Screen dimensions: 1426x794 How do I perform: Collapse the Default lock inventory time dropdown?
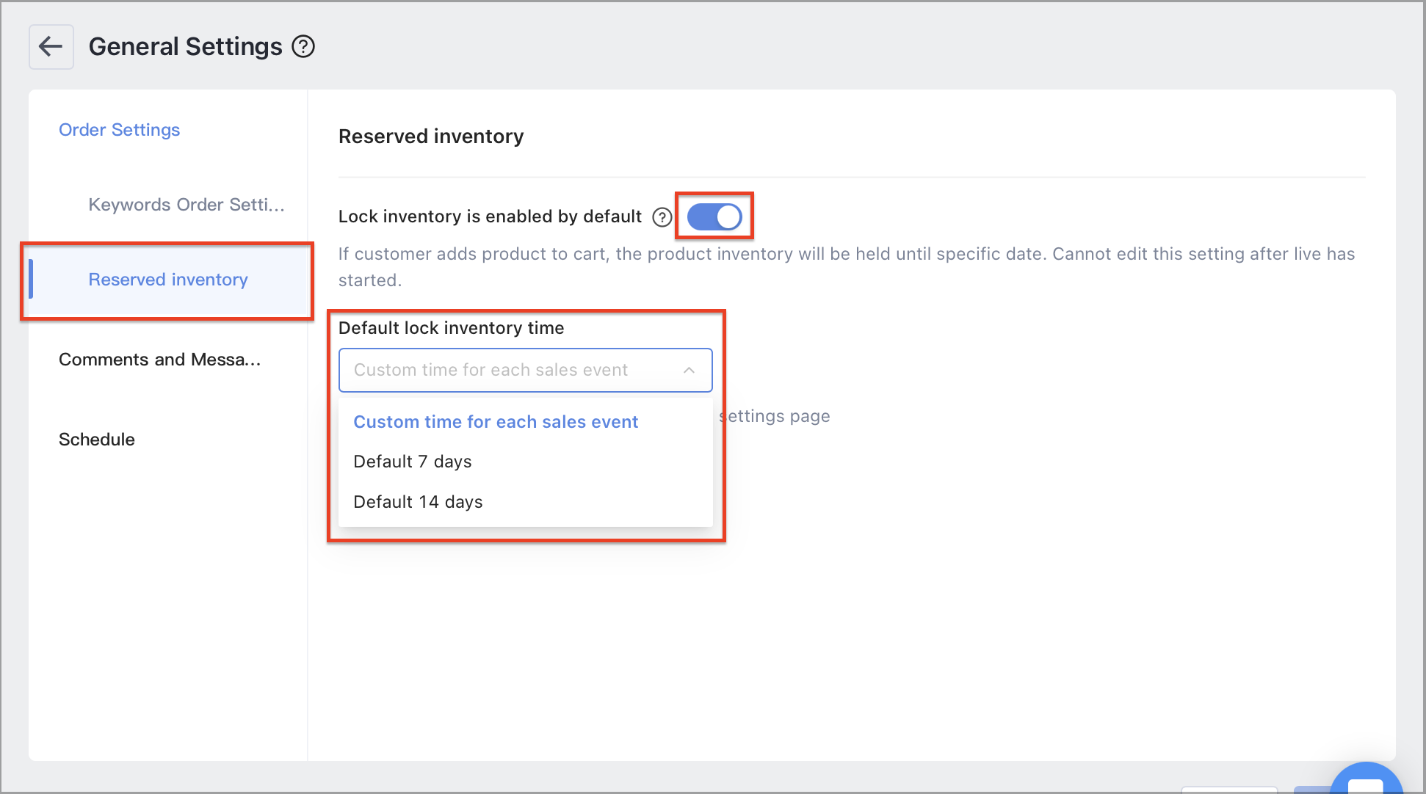coord(525,370)
